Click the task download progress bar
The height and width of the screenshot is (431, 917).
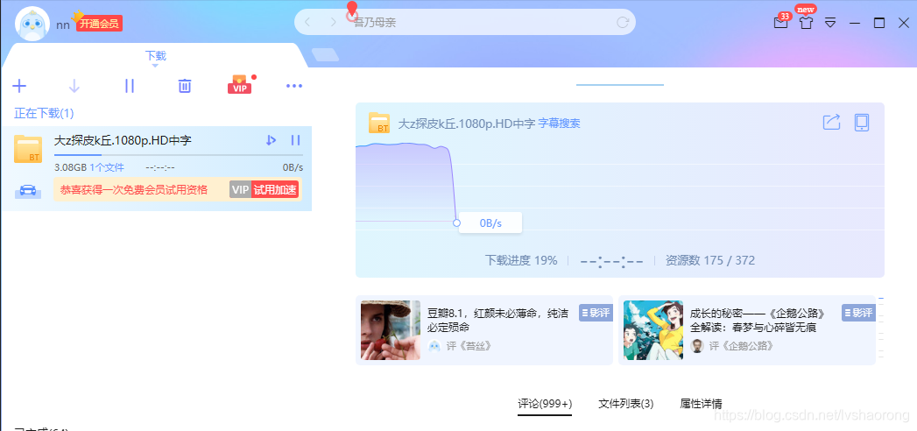[179, 155]
